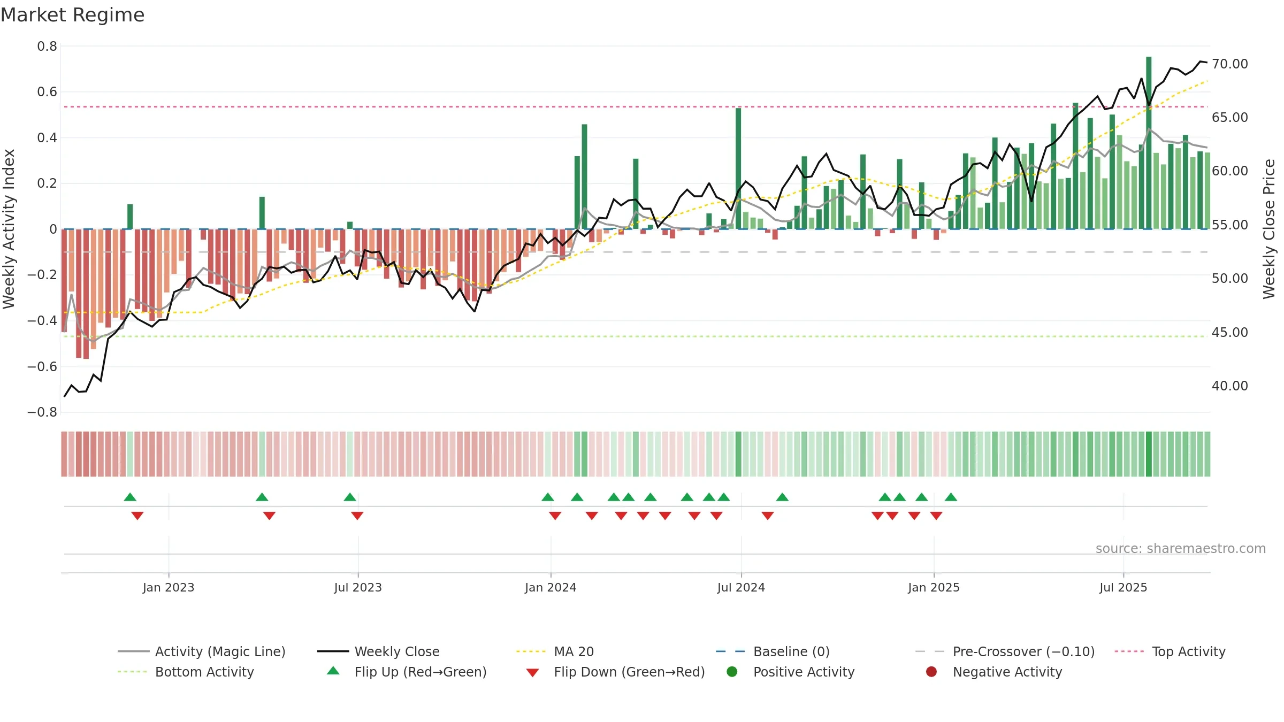This screenshot has height=722, width=1284.
Task: Click the green Positive Activity legend dot
Action: coord(732,672)
